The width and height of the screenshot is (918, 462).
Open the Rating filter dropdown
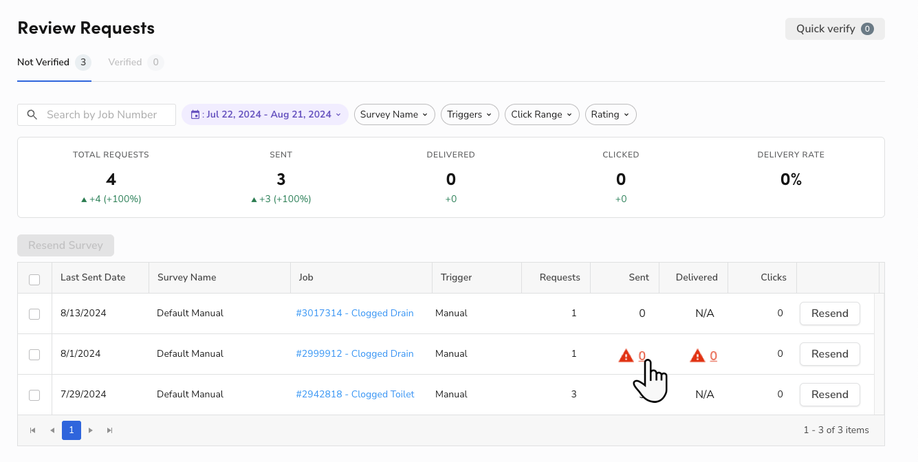point(611,115)
